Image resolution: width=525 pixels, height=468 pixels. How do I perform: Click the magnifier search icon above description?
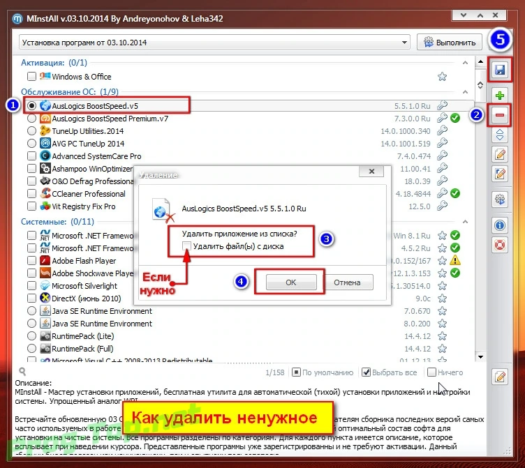pyautogui.click(x=22, y=371)
